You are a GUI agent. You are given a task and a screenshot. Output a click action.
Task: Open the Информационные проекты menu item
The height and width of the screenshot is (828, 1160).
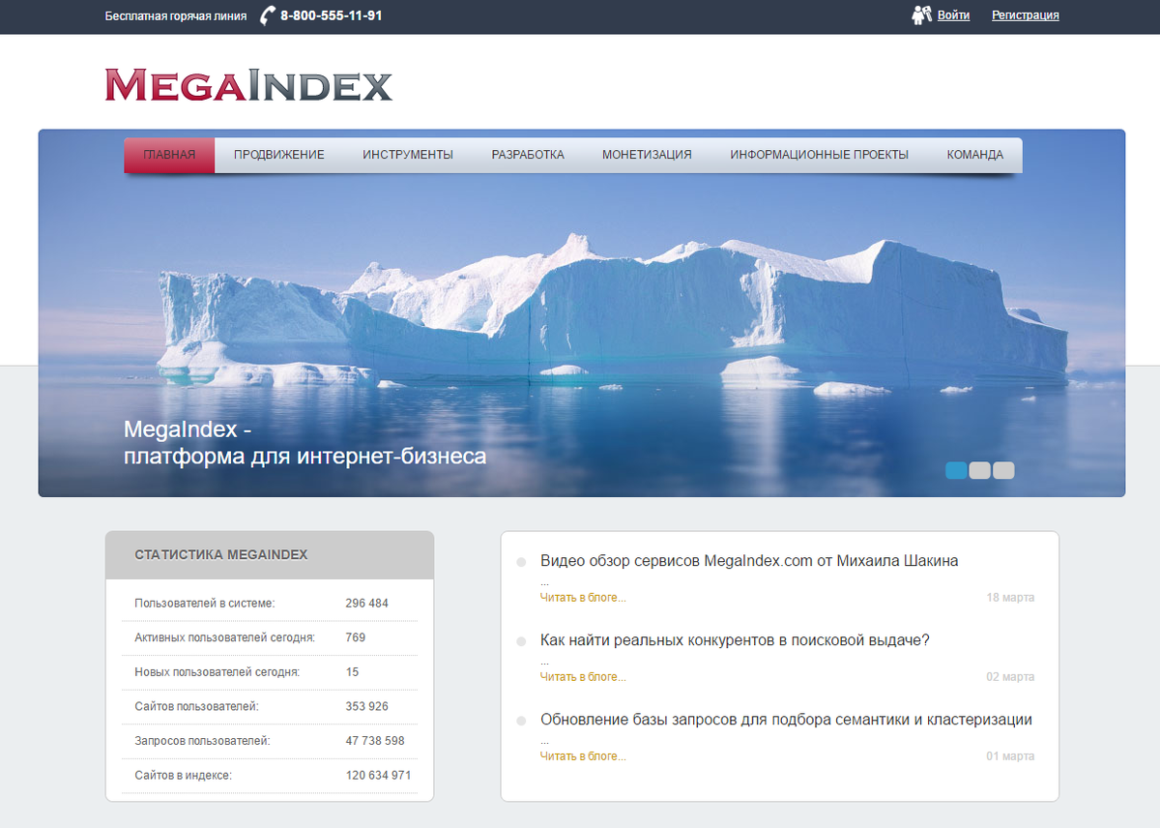click(819, 155)
